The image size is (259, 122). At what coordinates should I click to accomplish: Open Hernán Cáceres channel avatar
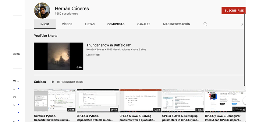(x=42, y=11)
